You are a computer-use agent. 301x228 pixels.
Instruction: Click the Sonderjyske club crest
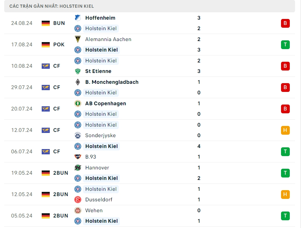tap(78, 135)
